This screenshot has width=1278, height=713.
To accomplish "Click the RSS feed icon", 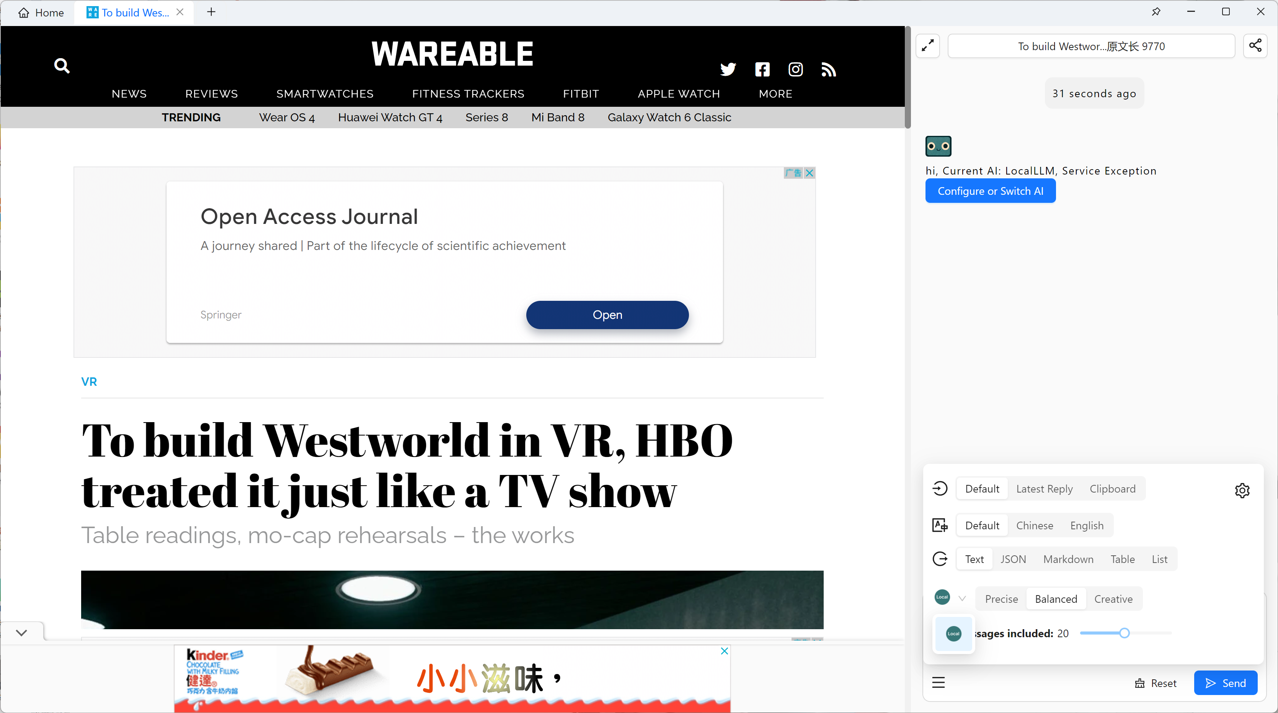I will 829,70.
